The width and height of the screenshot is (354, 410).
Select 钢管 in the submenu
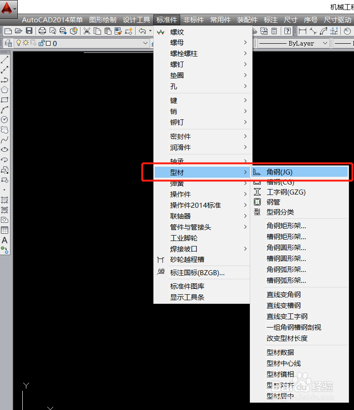(299, 202)
